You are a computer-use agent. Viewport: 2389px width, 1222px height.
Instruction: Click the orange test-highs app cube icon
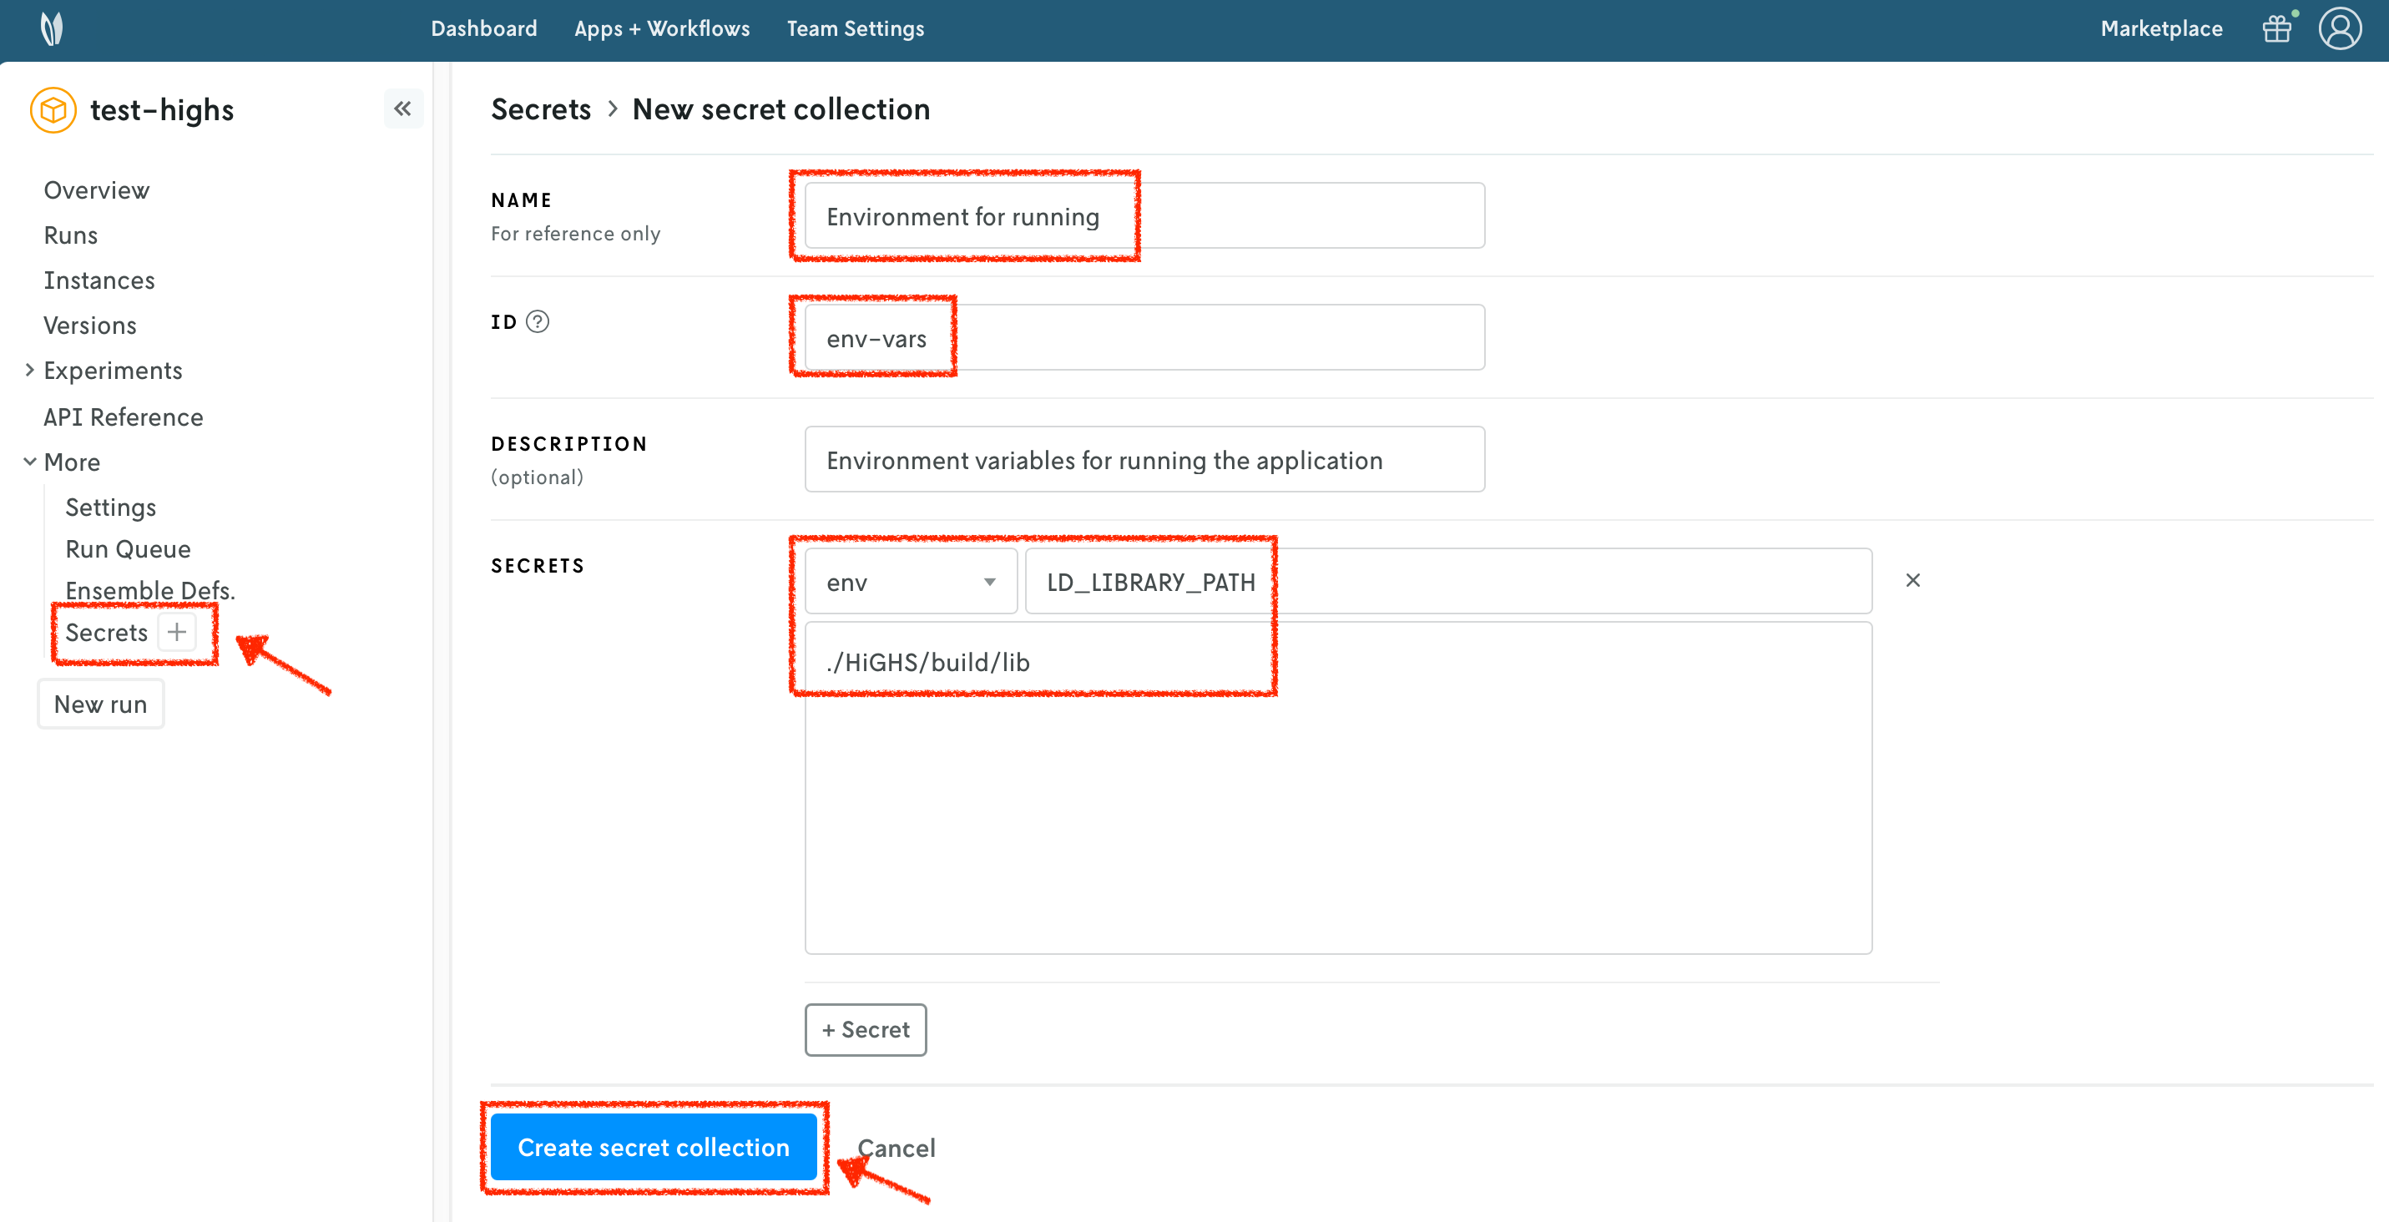pyautogui.click(x=53, y=110)
